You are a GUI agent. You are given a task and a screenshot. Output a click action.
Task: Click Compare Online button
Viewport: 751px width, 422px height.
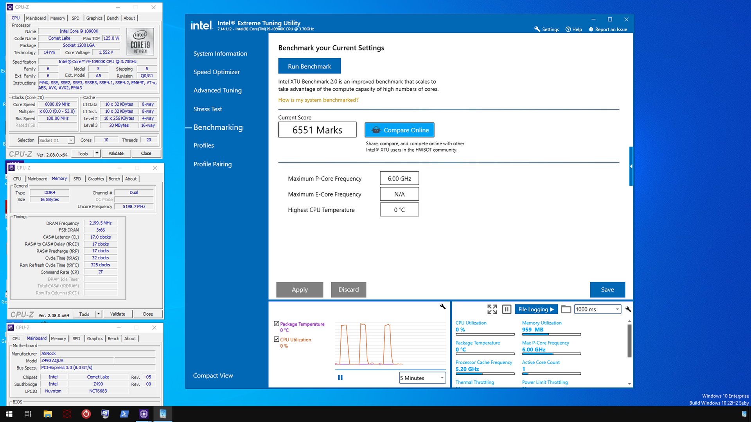pyautogui.click(x=399, y=130)
